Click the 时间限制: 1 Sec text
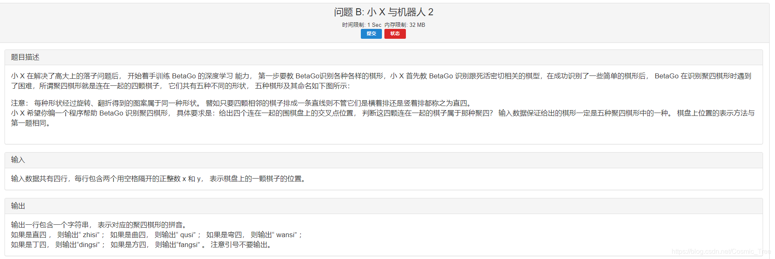The image size is (775, 259). click(362, 25)
